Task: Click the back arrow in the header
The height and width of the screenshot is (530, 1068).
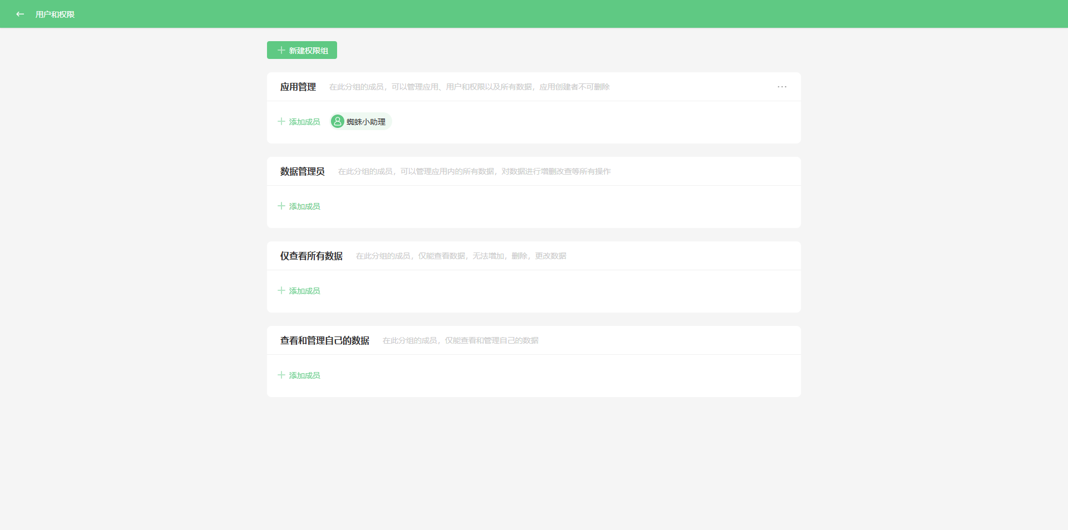Action: [20, 14]
